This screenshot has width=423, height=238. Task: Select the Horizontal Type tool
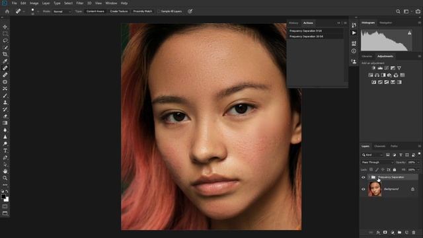click(x=5, y=151)
